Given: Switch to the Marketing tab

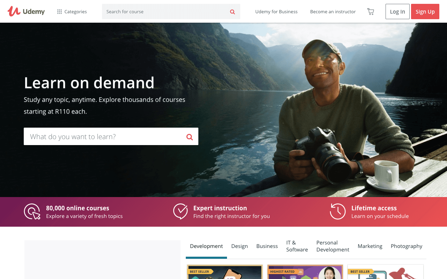Looking at the screenshot, I should point(370,246).
